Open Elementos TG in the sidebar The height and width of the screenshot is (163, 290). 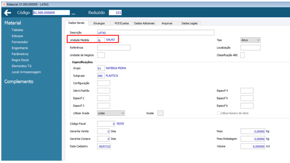pos(22,66)
